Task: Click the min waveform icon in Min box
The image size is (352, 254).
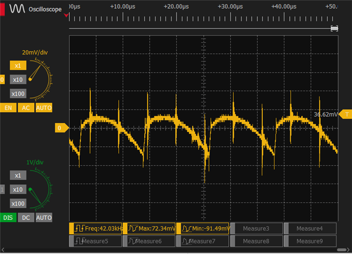Action: [187, 228]
